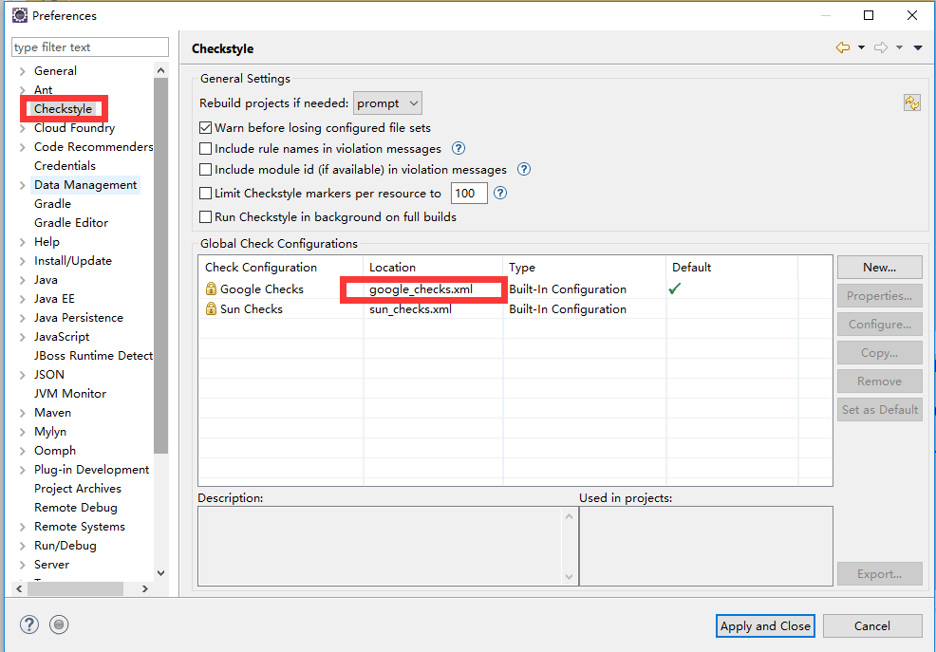Click the forward navigation arrow icon
Viewport: 936px width, 652px height.
[x=881, y=47]
